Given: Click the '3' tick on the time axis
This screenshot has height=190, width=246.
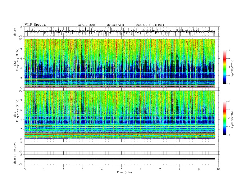Looking at the screenshot, I should click(x=83, y=169).
